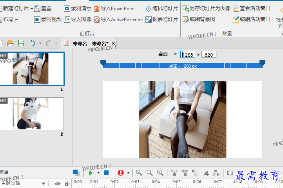Click the delete range timeline icon
This screenshot has height=188, width=283.
point(195,173)
